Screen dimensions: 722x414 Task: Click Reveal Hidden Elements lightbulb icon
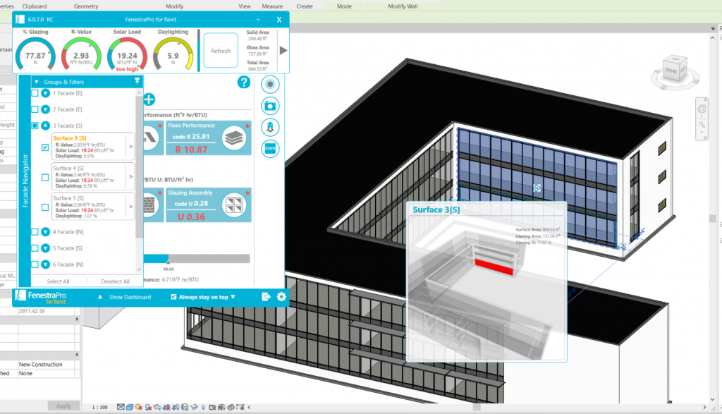point(203,407)
